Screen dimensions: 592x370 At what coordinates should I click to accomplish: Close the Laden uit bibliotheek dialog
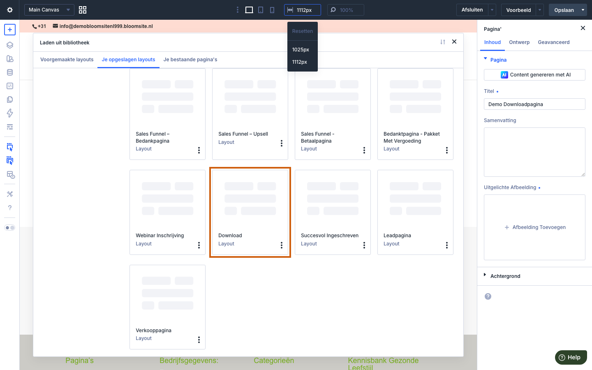[454, 42]
